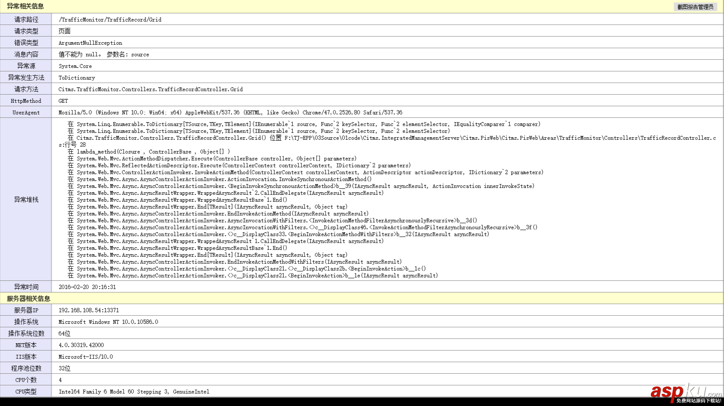Click the 异常堆栈 label cell
724x406 pixels.
click(26, 200)
